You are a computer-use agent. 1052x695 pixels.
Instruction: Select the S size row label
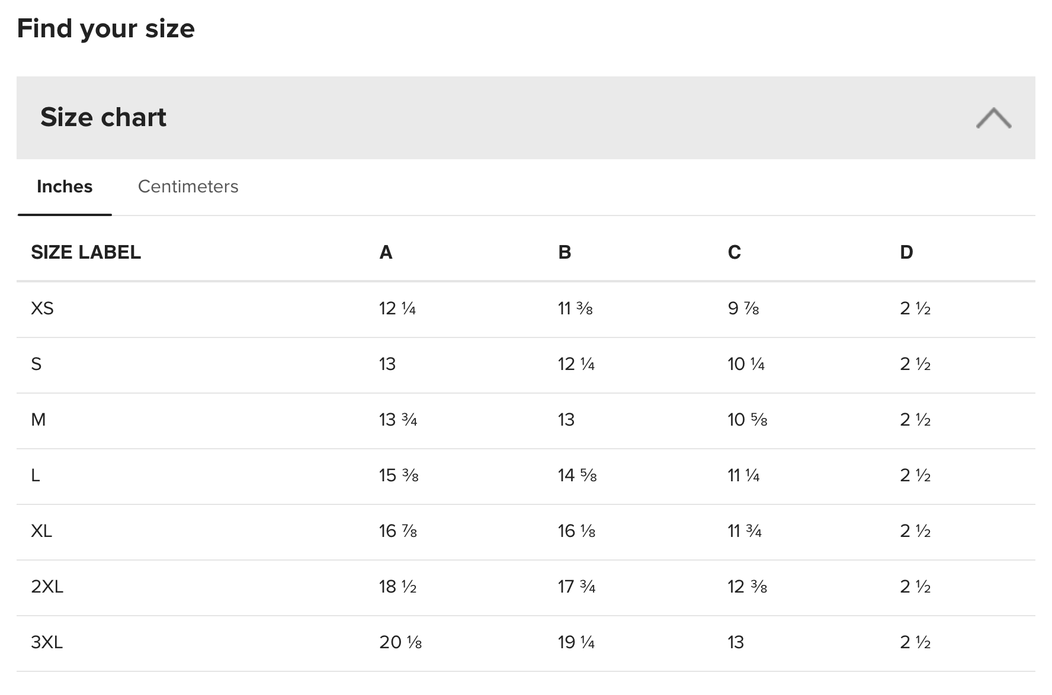36,364
